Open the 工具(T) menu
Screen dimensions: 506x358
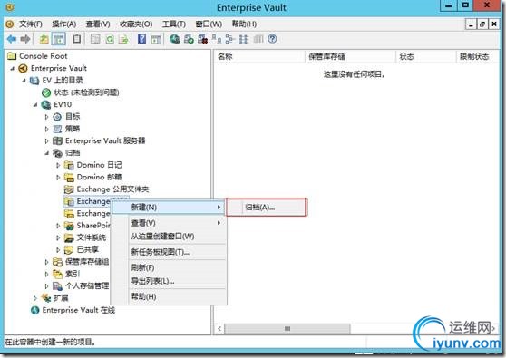click(173, 24)
